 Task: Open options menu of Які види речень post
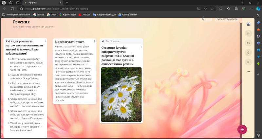point(45,41)
